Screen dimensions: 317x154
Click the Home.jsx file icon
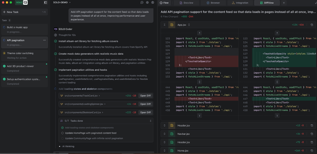(172, 151)
